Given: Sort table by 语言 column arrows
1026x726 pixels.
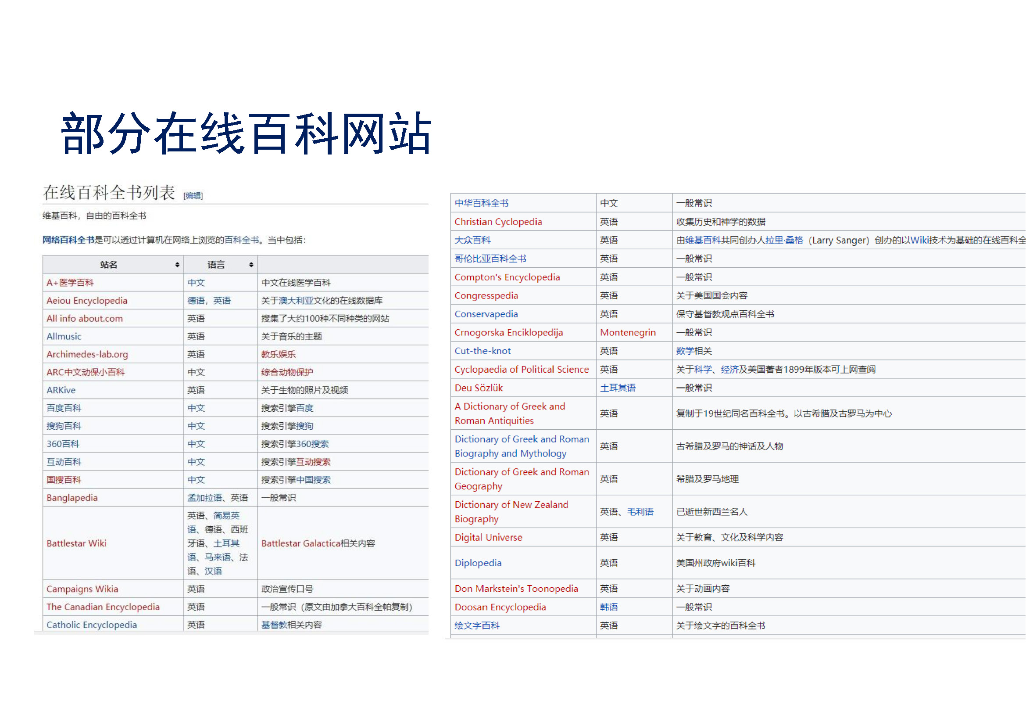Looking at the screenshot, I should coord(251,265).
